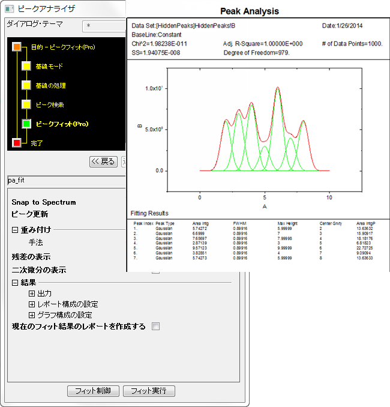This screenshot has height=407, width=390.
Task: Click the yellow ピーク検索 step box
Action: click(26, 104)
